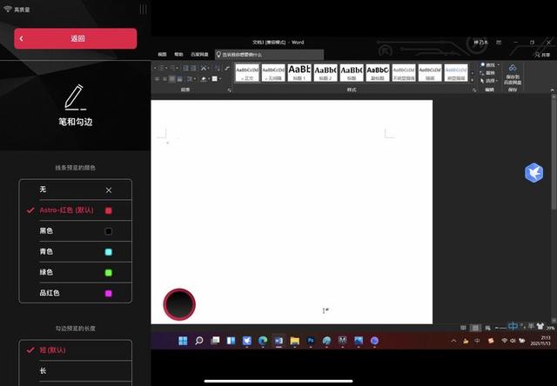This screenshot has width=557, height=386.
Task: Apply the 标题 1 heading style
Action: point(299,71)
